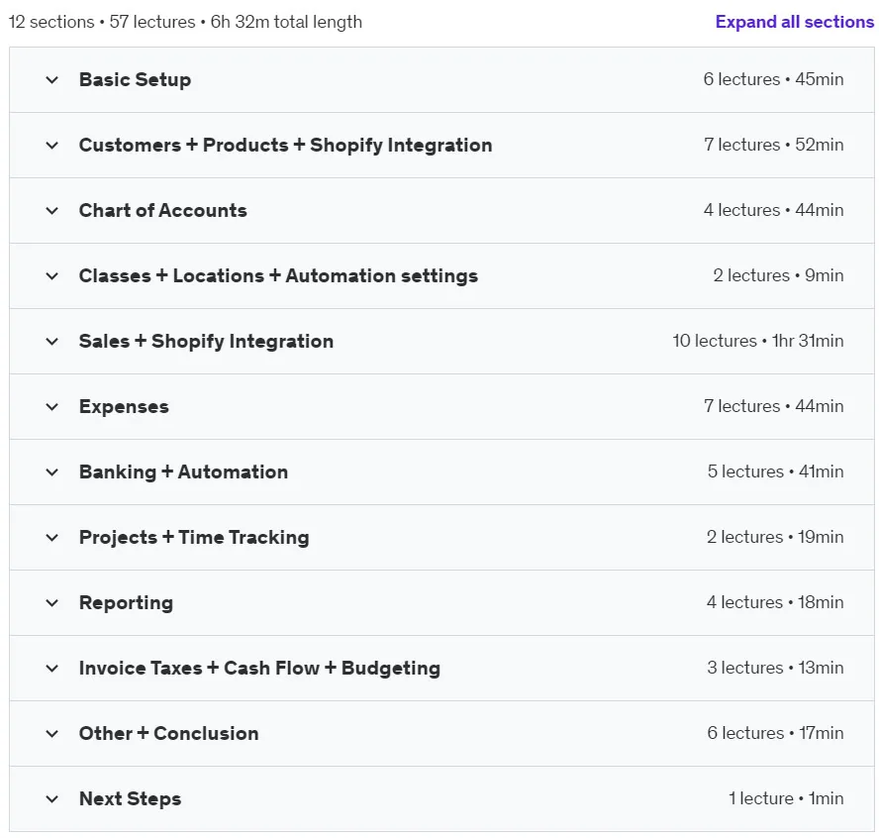879x838 pixels.
Task: Expand Customers + Products + Shopify Integration chevron
Action: coord(52,146)
